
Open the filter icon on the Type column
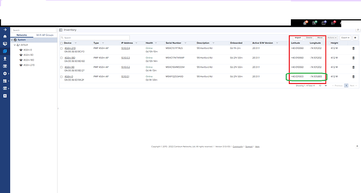pyautogui.click(x=103, y=43)
